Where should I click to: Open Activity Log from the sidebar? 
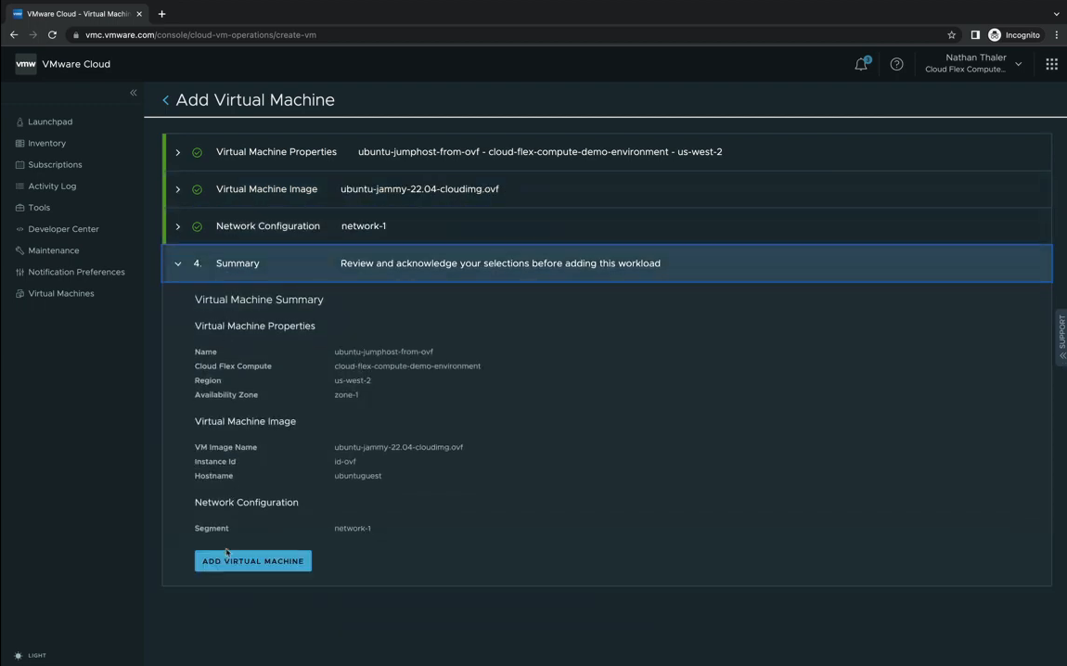[52, 186]
